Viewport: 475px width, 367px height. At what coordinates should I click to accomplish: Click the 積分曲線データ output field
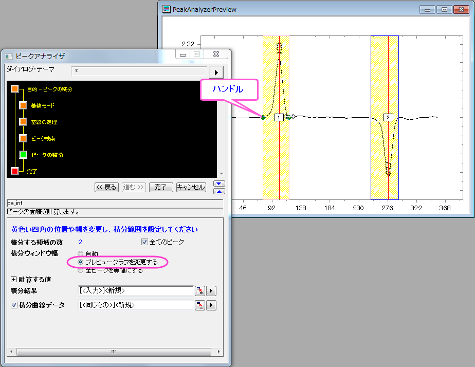[136, 305]
